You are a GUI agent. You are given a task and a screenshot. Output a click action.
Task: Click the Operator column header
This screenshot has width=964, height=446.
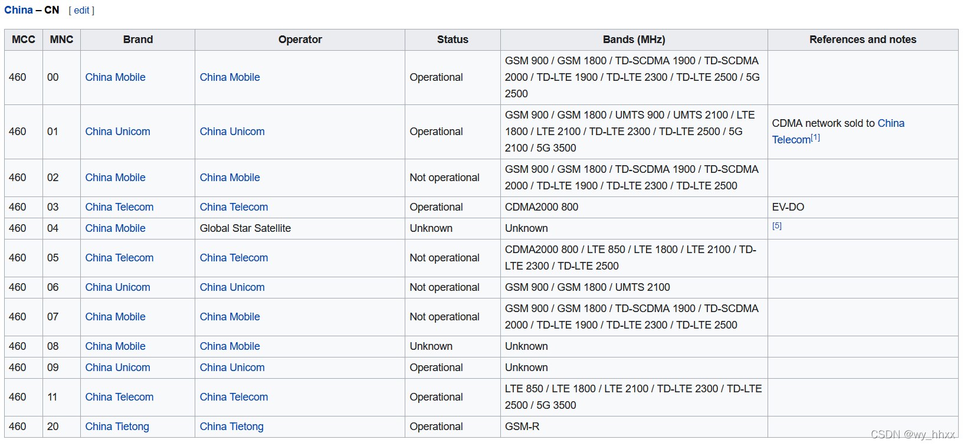[300, 40]
